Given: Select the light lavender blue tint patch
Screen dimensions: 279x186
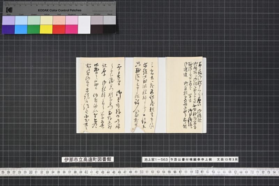Looking at the screenshot, I should click(x=8, y=20).
